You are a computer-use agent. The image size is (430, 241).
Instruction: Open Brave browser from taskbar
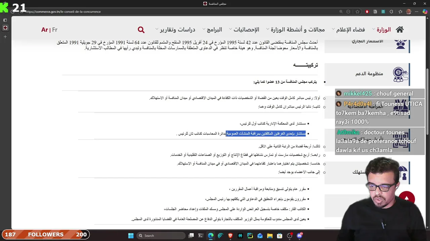coord(230,236)
